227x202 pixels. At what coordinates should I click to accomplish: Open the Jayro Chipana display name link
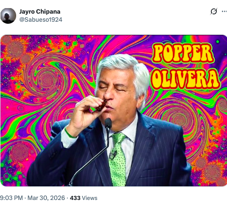tap(40, 12)
